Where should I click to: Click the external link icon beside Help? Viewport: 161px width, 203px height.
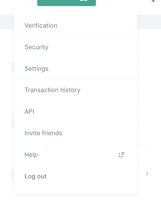pyautogui.click(x=121, y=155)
